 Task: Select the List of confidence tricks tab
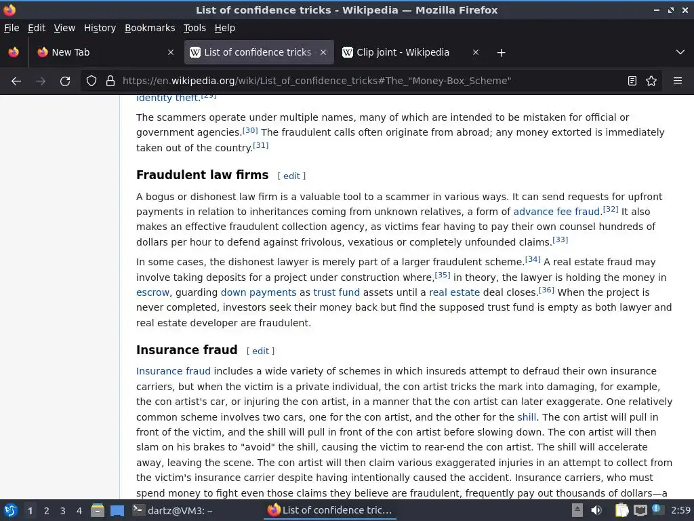coord(259,52)
